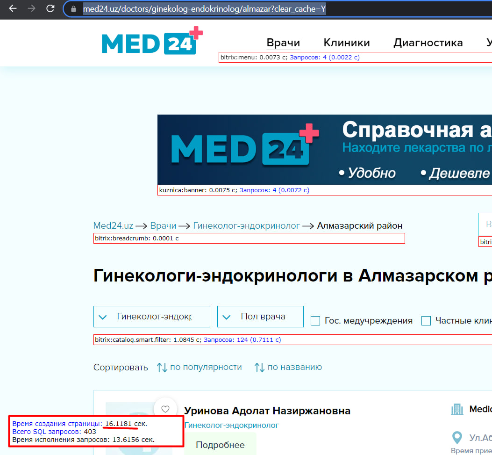The image size is (492, 455).
Task: Click Всего SQL запросов debug link
Action: (47, 432)
